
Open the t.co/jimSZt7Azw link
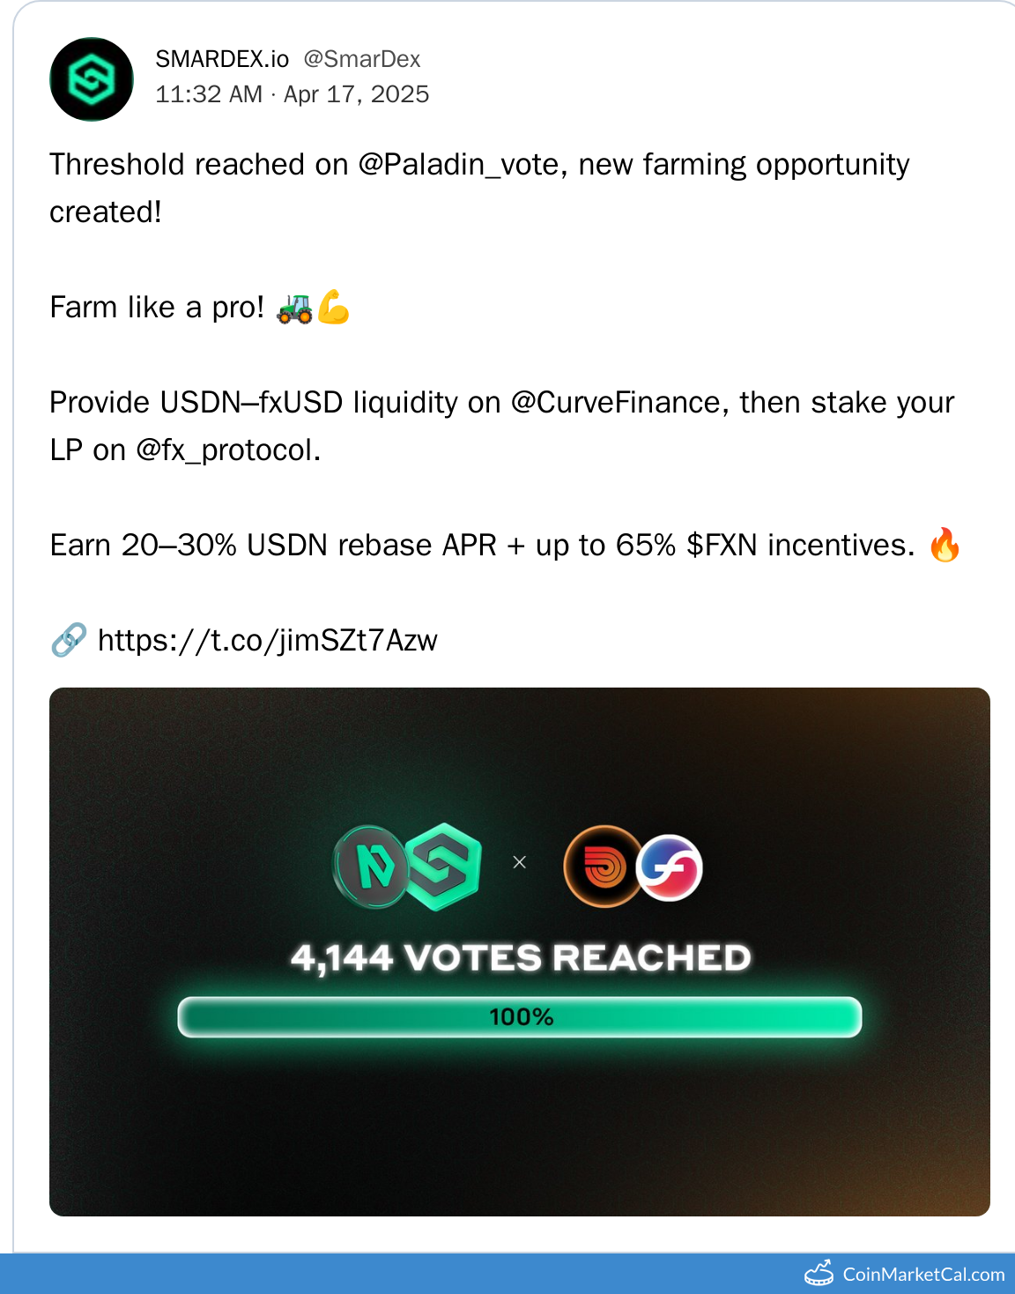click(267, 640)
